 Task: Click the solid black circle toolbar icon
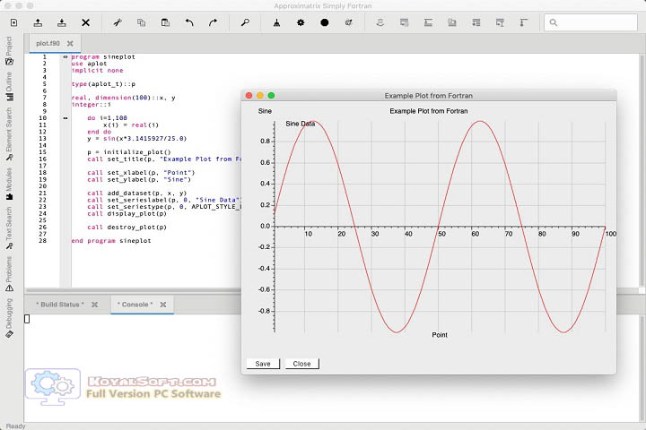[x=325, y=22]
